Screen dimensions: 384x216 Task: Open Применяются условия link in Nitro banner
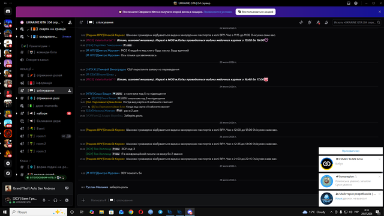click(x=218, y=12)
